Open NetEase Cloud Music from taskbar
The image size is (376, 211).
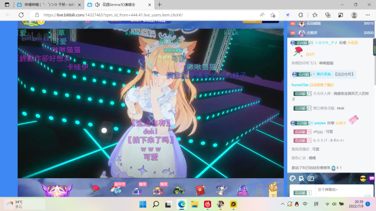[208, 204]
